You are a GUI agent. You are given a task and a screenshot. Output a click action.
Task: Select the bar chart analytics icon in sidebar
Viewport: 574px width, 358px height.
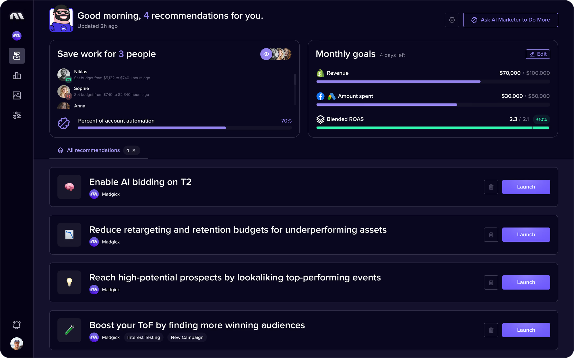tap(16, 76)
